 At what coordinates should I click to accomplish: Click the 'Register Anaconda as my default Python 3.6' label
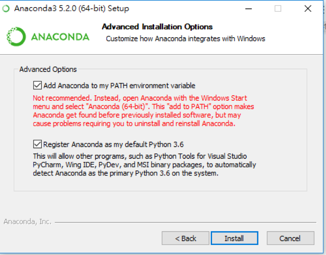click(x=114, y=145)
